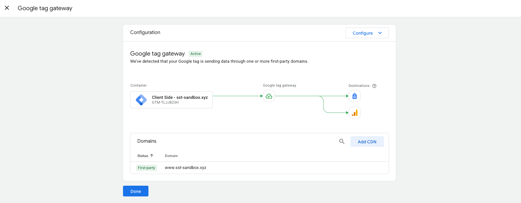Click the Done button
The image size is (521, 203).
(136, 191)
